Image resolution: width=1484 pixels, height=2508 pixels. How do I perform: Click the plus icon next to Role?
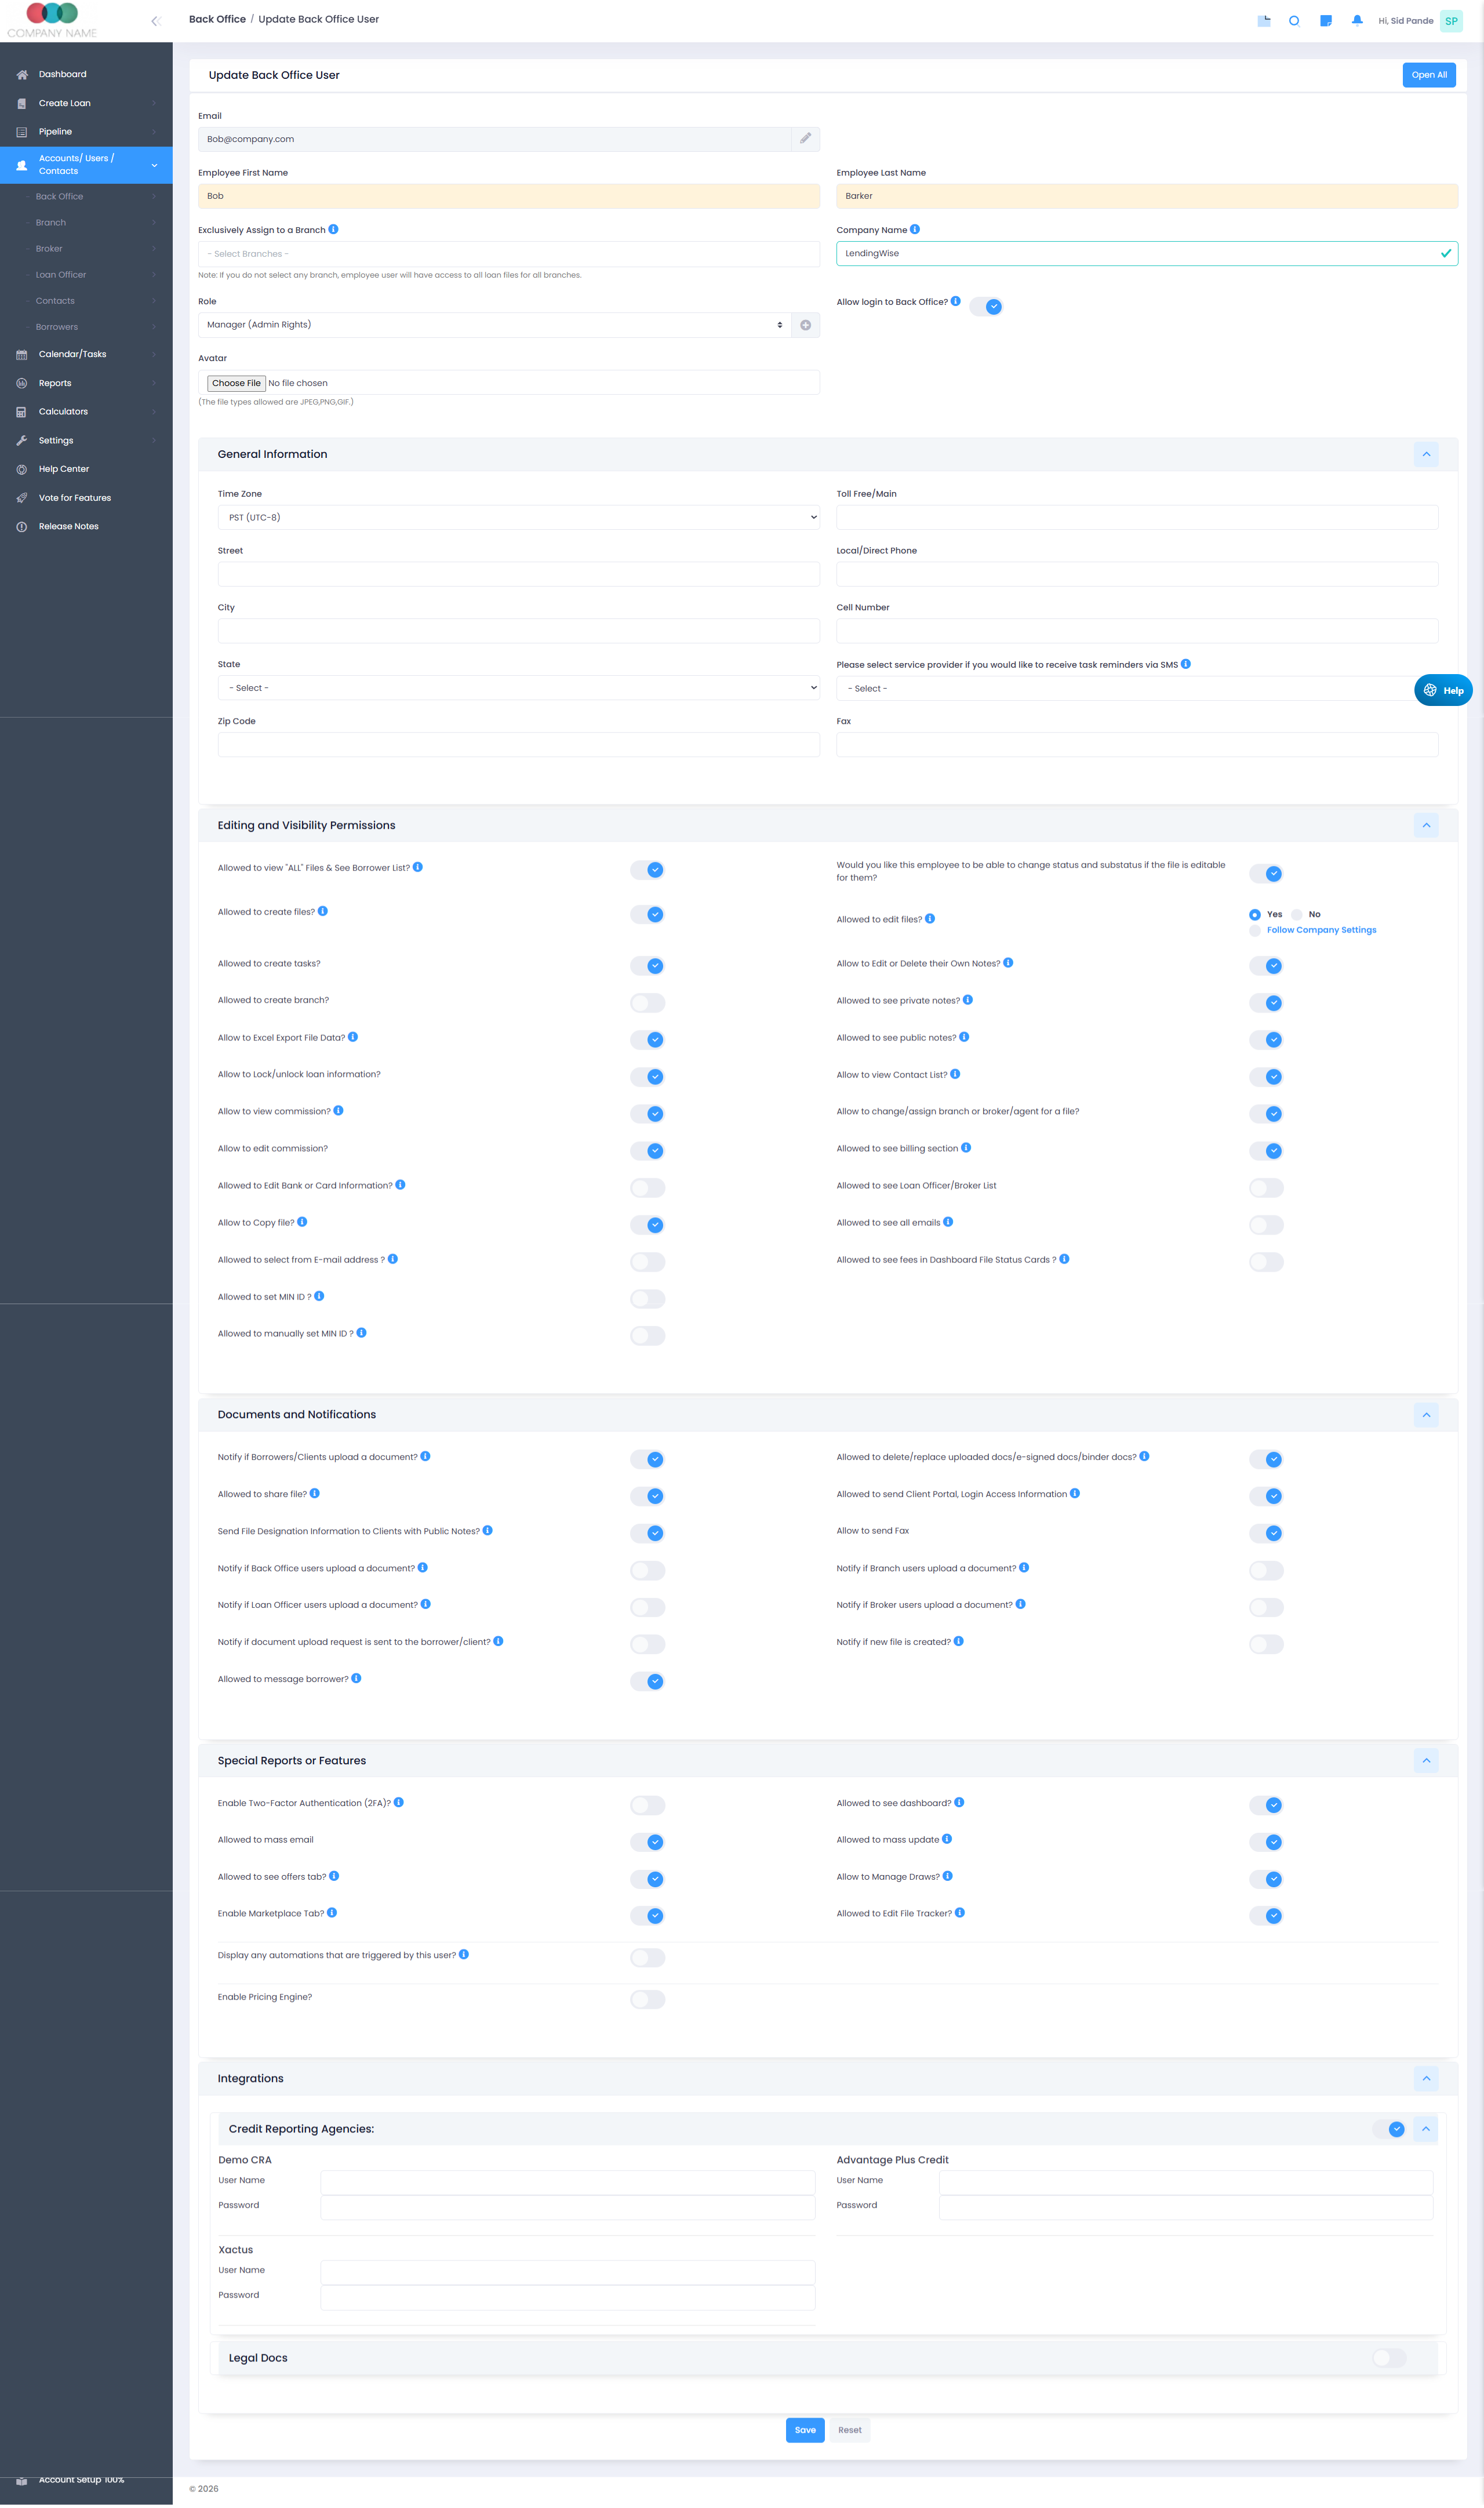pos(805,325)
